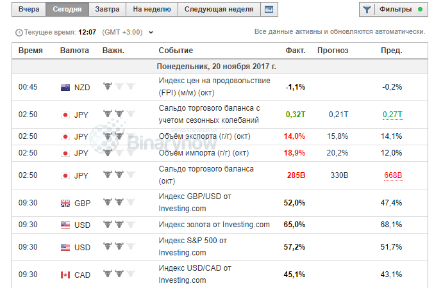Click the clock icon beside current time

pos(18,32)
